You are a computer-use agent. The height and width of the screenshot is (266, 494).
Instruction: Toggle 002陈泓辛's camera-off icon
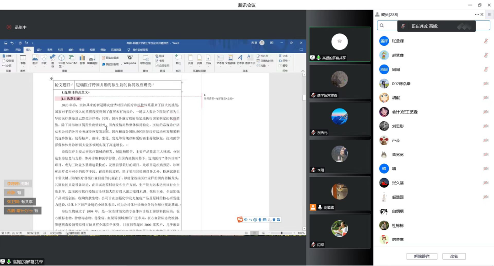486,83
